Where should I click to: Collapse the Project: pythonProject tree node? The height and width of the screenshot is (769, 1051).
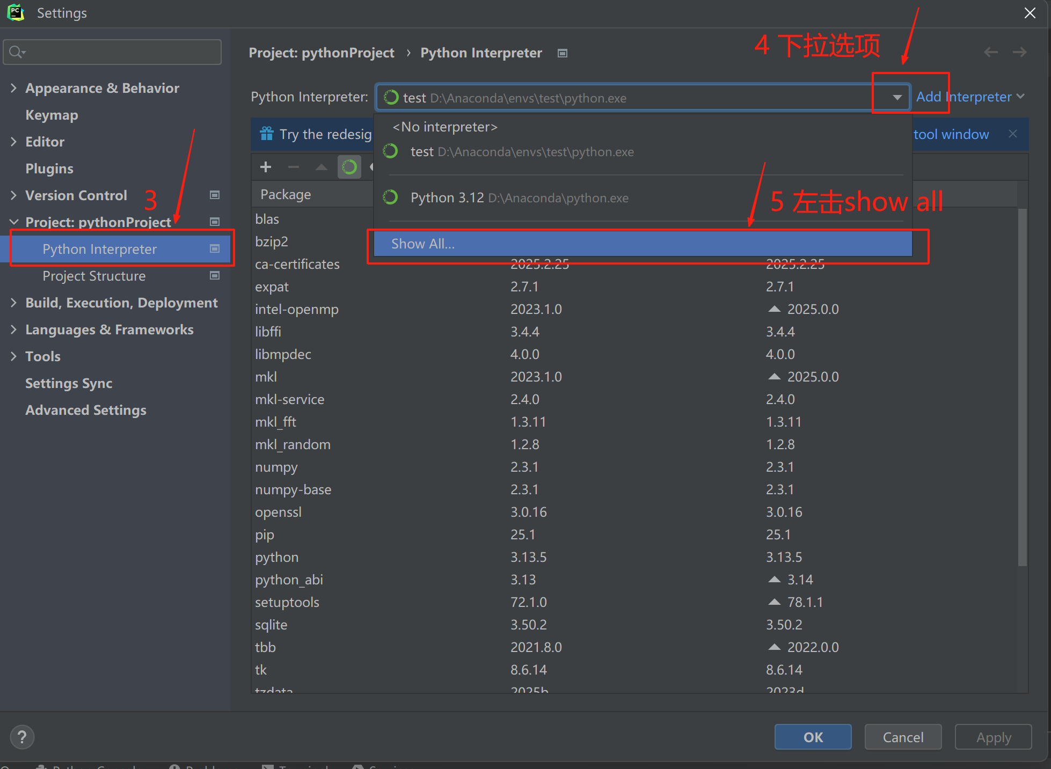(14, 222)
